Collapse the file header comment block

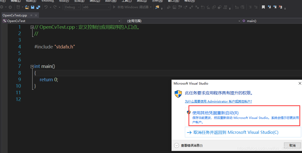point(32,27)
